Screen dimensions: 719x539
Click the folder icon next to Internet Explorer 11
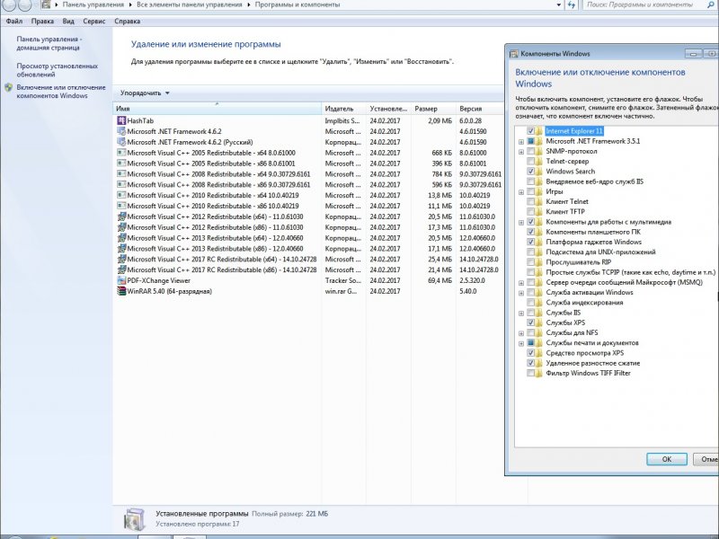539,131
